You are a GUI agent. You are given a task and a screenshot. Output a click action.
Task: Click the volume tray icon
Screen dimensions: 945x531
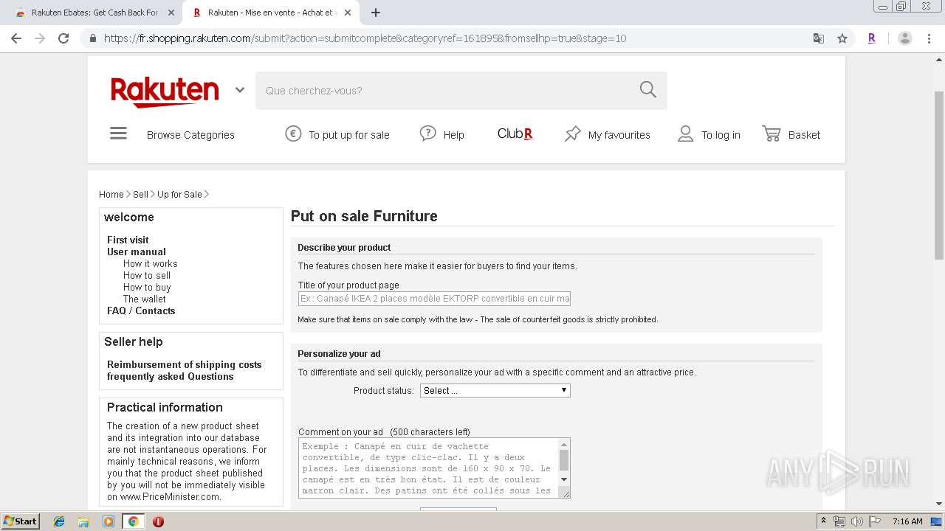pos(857,521)
